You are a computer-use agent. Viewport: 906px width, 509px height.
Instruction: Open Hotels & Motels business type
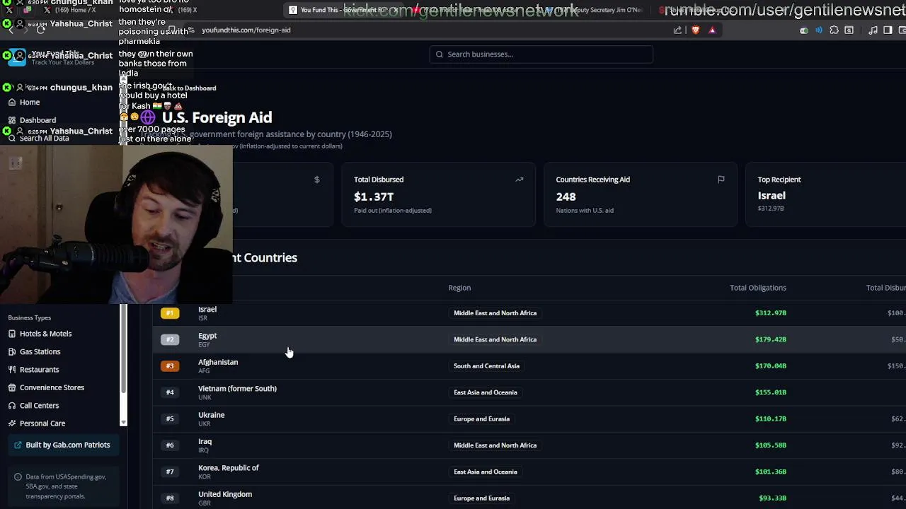coord(45,334)
